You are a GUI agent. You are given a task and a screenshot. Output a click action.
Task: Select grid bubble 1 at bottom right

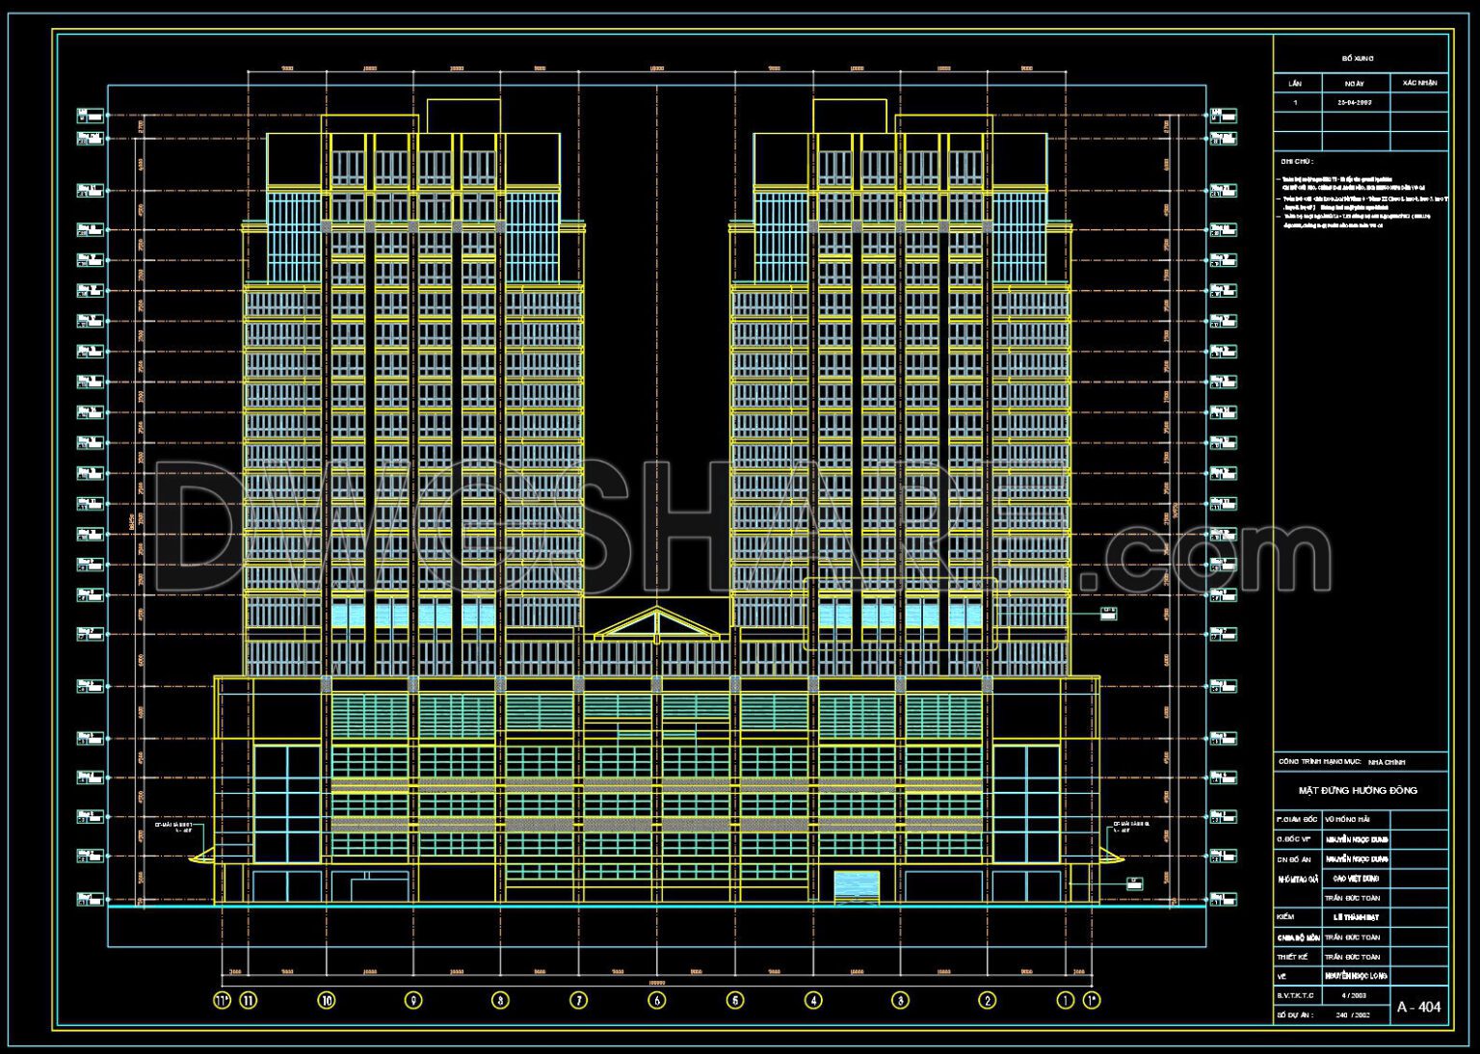1064,1000
